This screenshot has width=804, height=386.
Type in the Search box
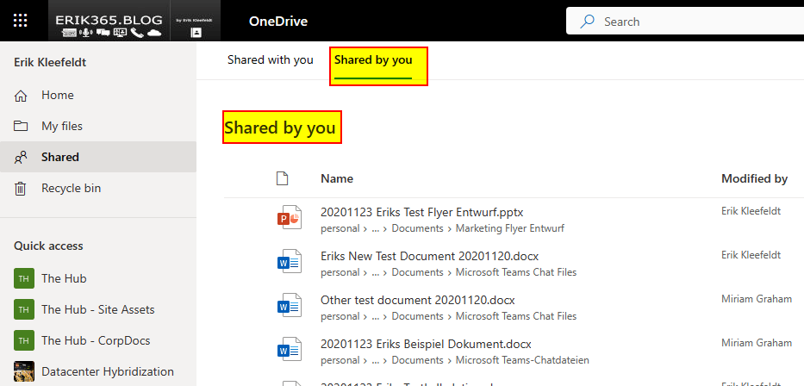pyautogui.click(x=689, y=22)
